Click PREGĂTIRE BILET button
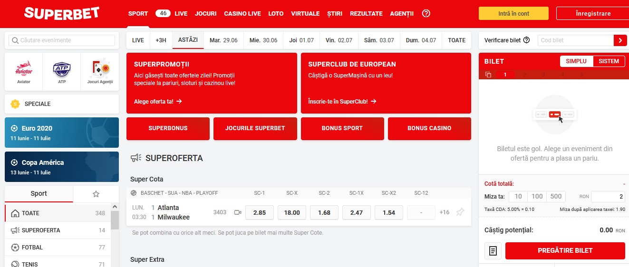This screenshot has width=629, height=267. tap(565, 251)
